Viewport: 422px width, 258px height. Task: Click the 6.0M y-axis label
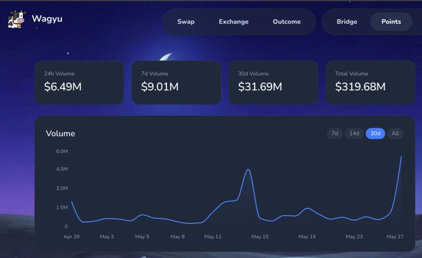(x=62, y=151)
